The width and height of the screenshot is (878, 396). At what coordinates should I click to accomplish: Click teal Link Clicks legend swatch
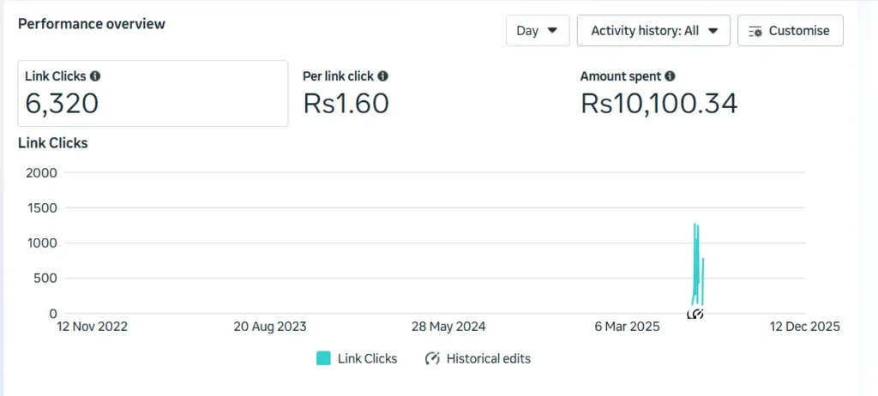pyautogui.click(x=323, y=358)
